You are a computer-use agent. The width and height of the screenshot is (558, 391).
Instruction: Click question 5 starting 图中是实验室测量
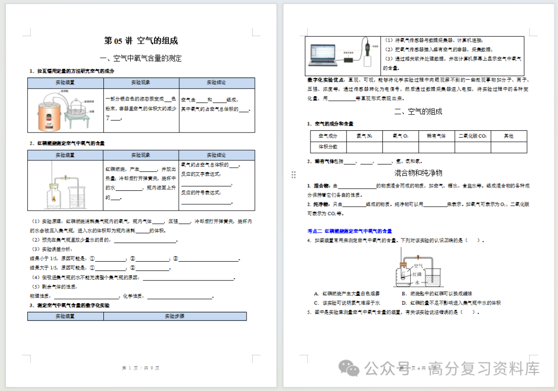[393, 312]
